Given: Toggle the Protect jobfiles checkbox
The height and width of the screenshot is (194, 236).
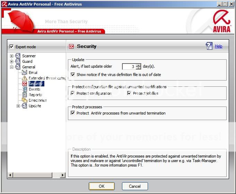Looking at the screenshot, I should (x=129, y=93).
